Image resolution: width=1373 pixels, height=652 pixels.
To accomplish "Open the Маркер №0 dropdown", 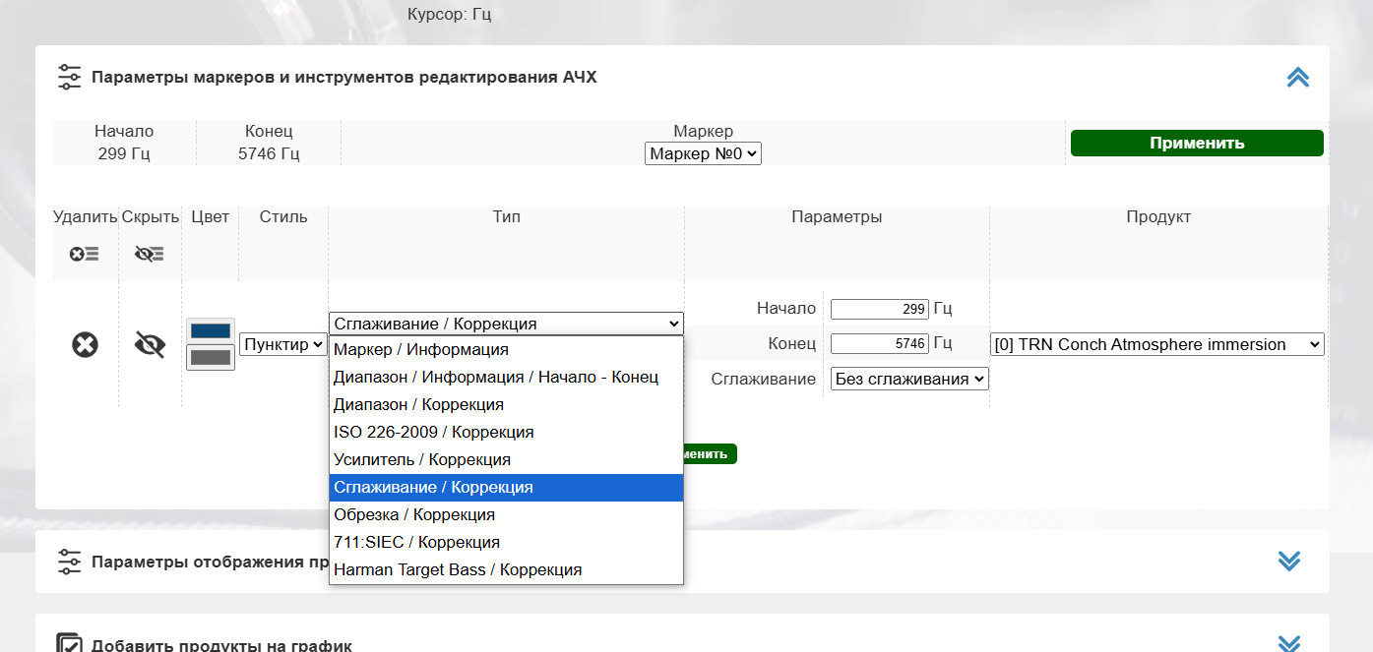I will (x=703, y=154).
